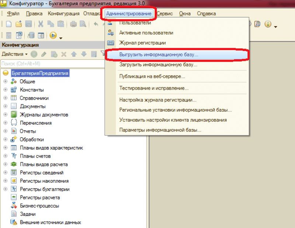Screen dimensions: 295x228
Task: Click the Start debugging play icon
Action: pos(53,35)
